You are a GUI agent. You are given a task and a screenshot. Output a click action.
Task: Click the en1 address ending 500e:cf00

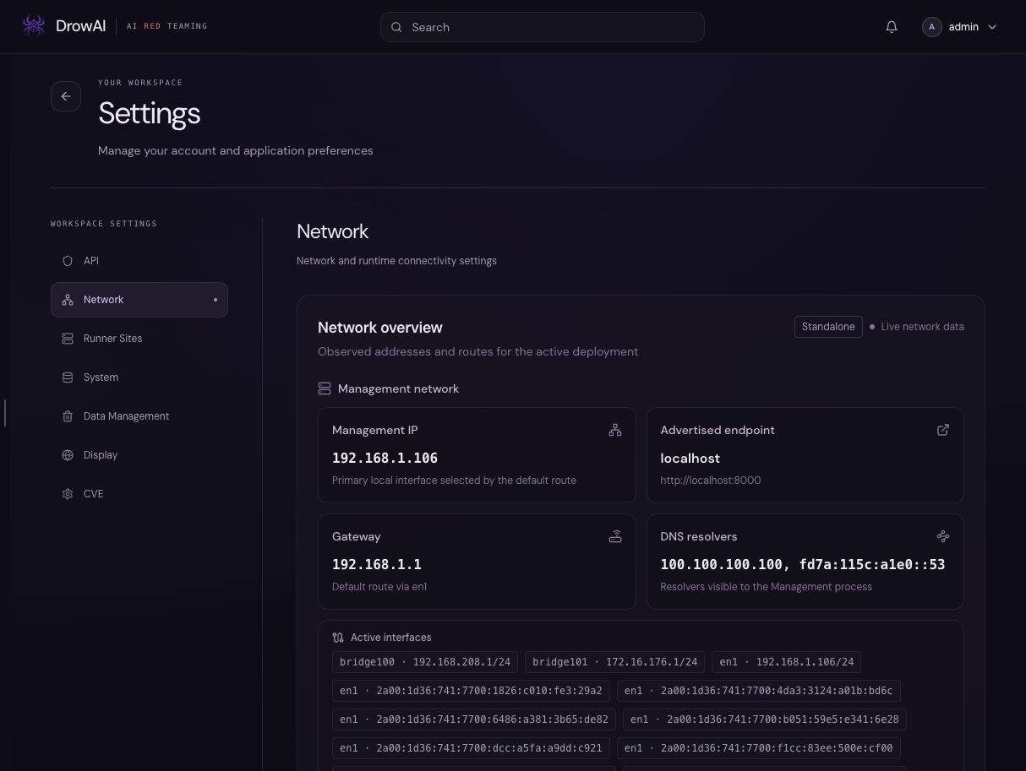(x=758, y=748)
